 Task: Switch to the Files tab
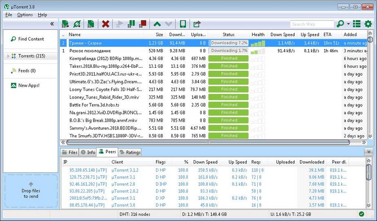click(69, 152)
